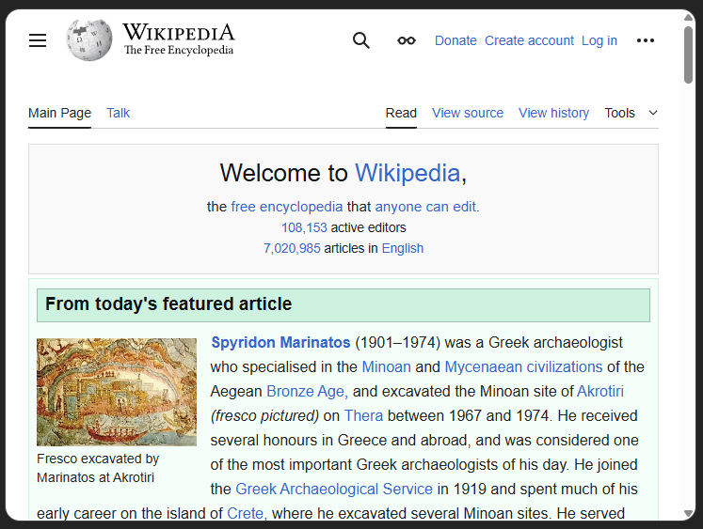Click Create account link

(x=529, y=40)
